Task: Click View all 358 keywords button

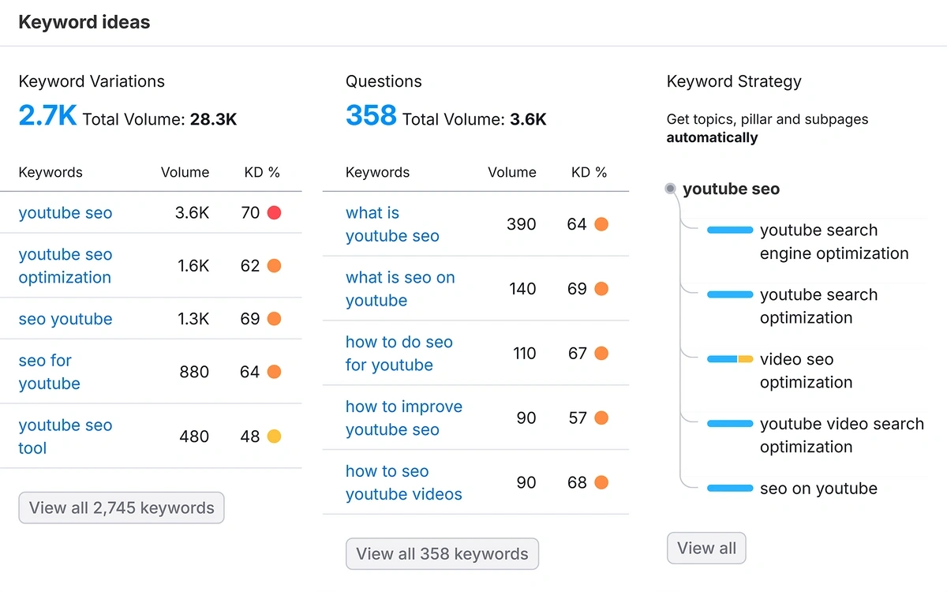Action: click(x=442, y=553)
